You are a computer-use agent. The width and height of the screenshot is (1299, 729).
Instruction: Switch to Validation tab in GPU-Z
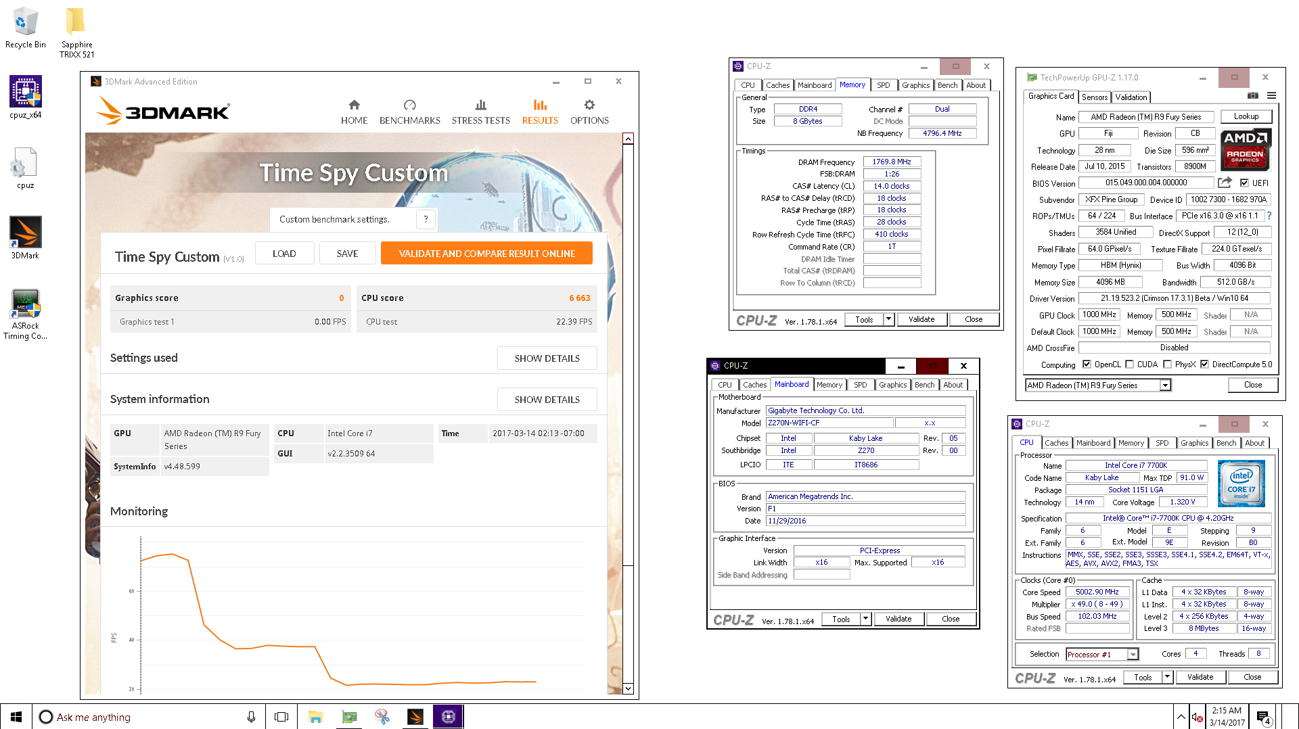point(1131,97)
